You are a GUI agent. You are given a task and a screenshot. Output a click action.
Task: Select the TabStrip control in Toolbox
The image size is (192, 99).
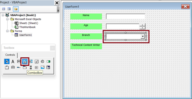tap(19, 67)
